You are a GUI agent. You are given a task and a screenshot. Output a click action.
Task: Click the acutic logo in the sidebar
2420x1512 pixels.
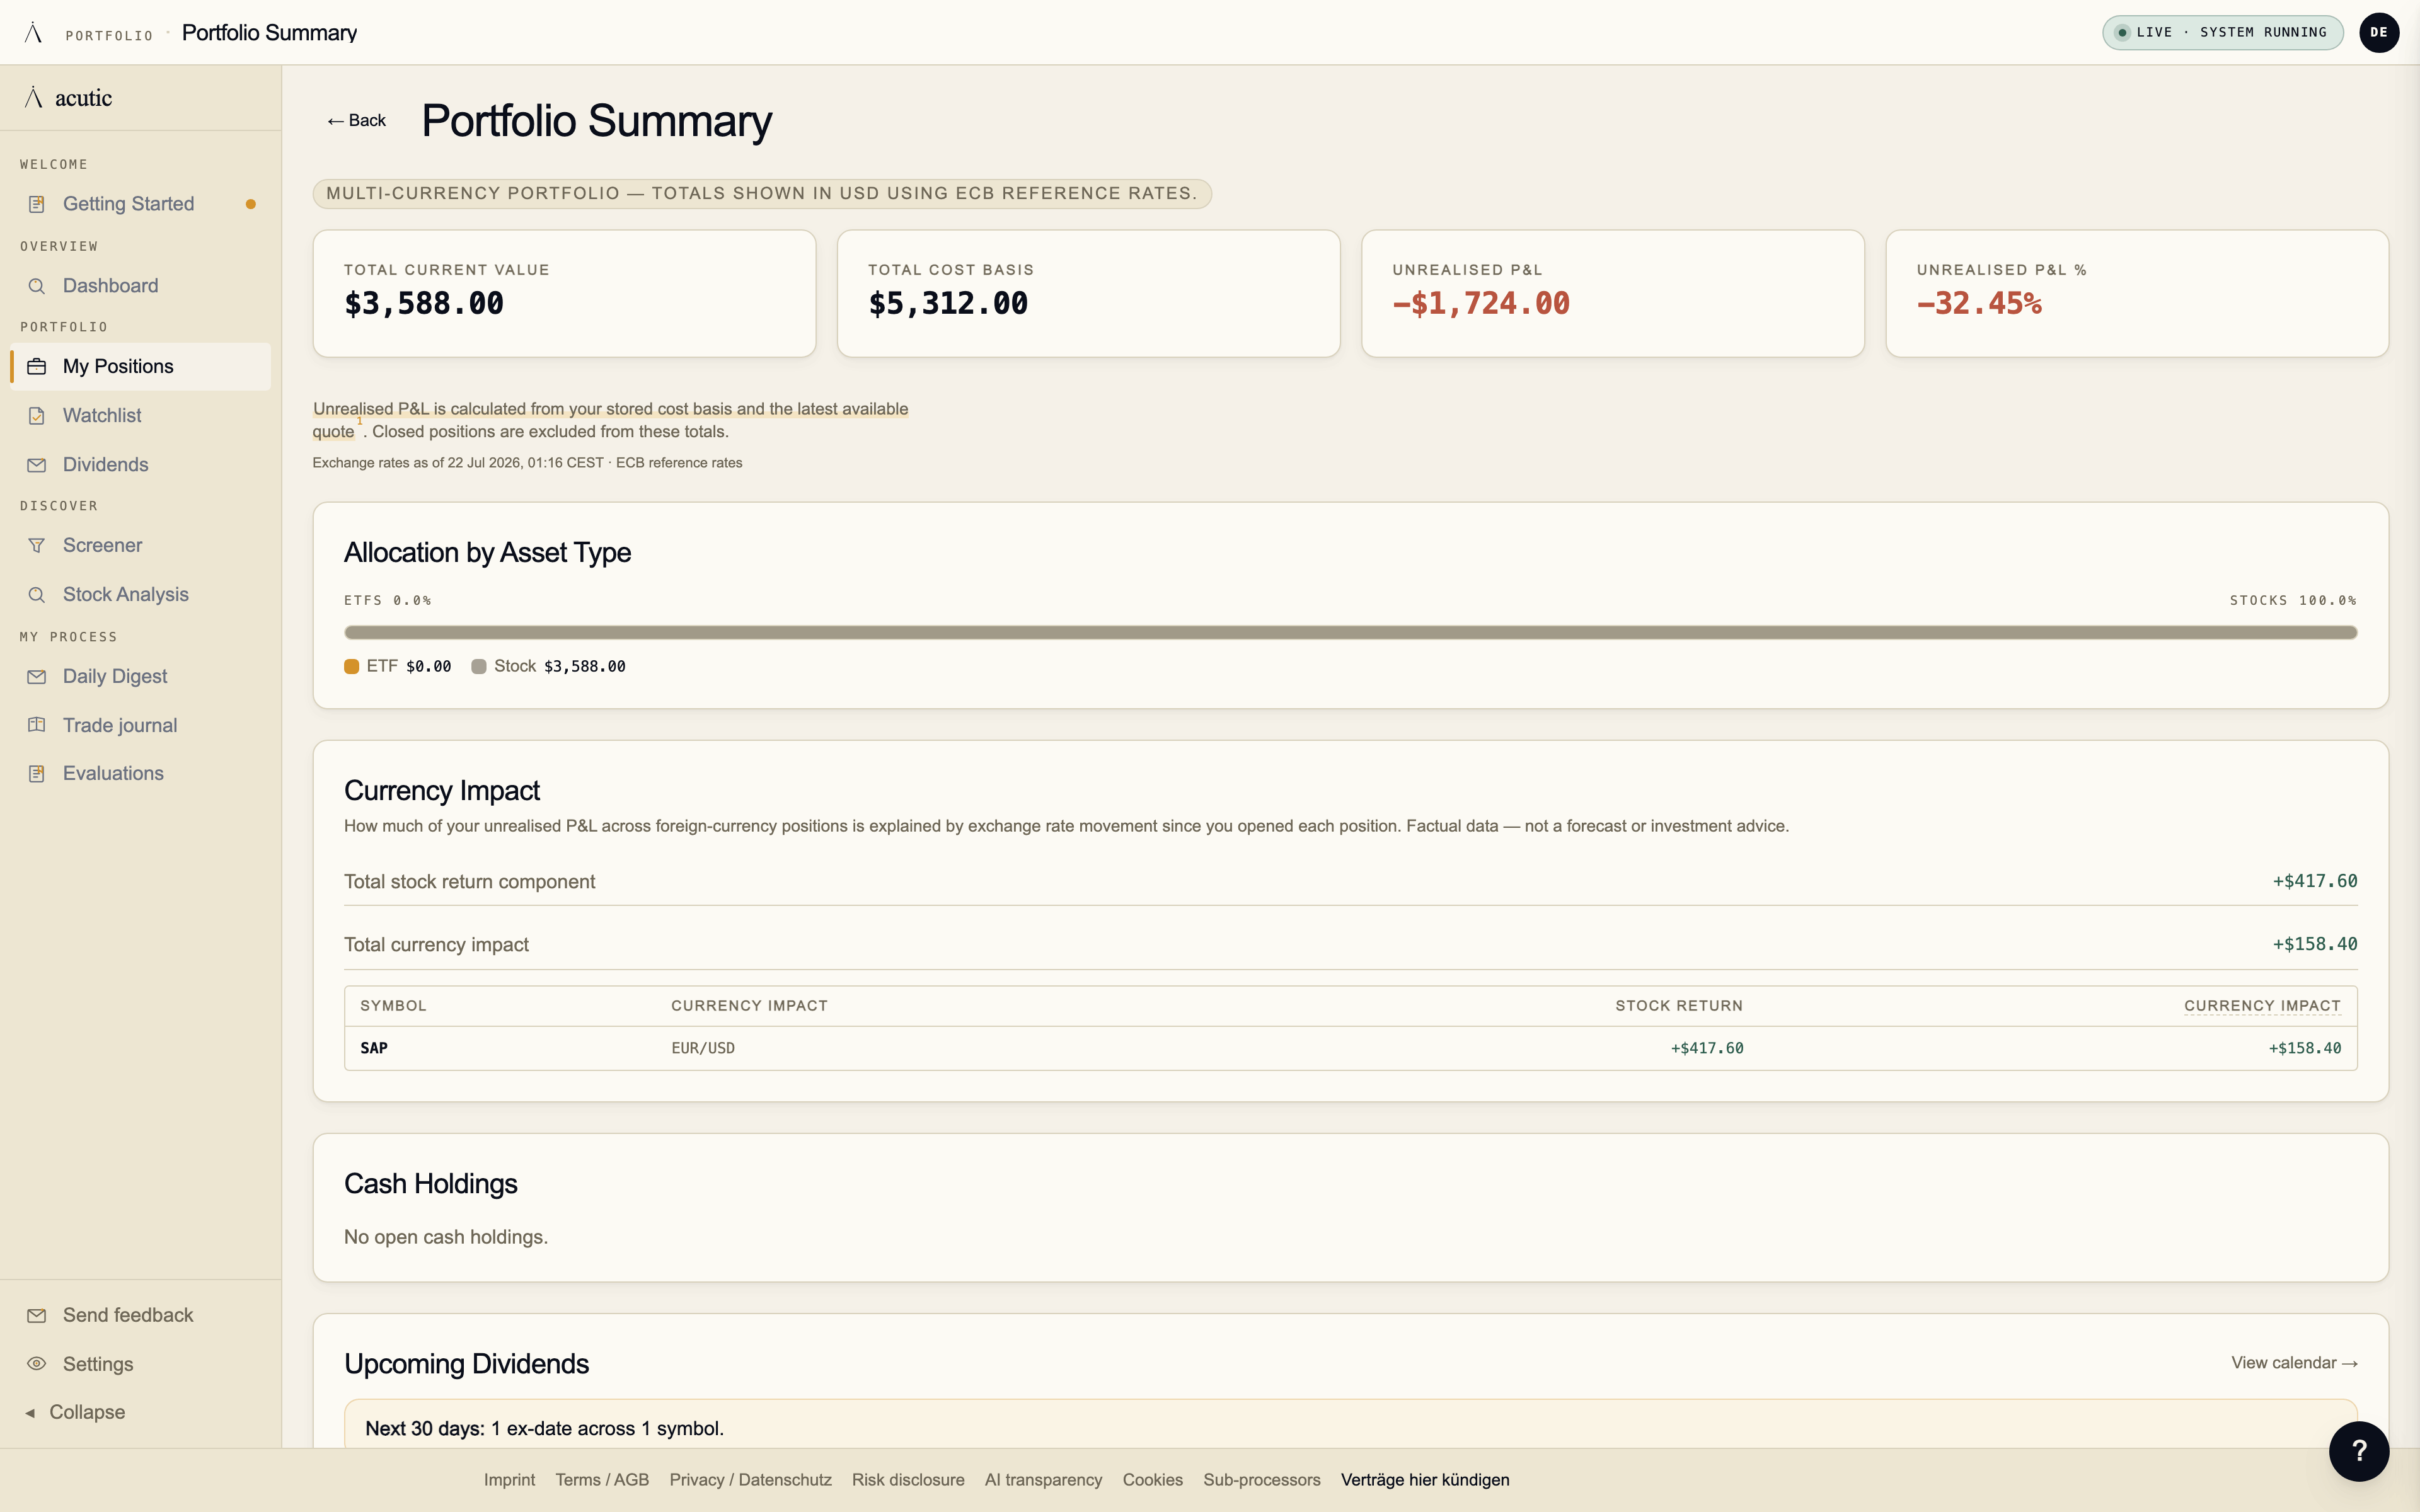(x=69, y=98)
